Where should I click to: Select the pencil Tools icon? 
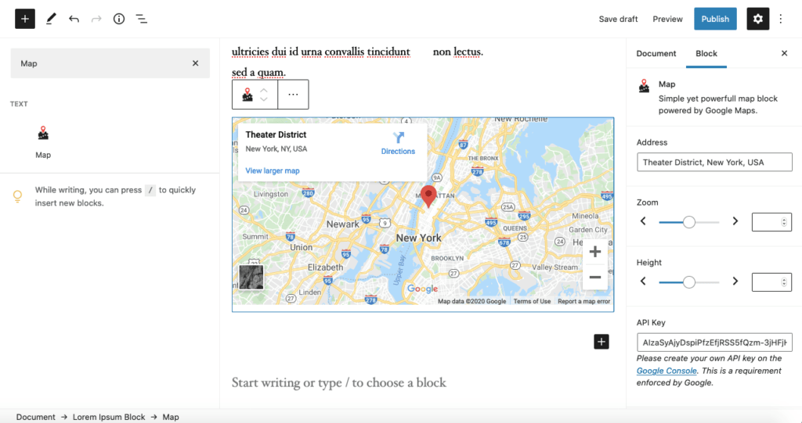[x=51, y=19]
